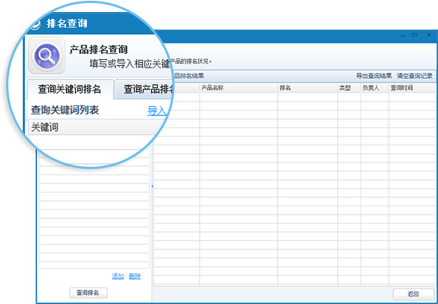Image resolution: width=438 pixels, height=304 pixels.
Task: Click the purple magnifier 产品排名查询 icon
Action: point(46,55)
